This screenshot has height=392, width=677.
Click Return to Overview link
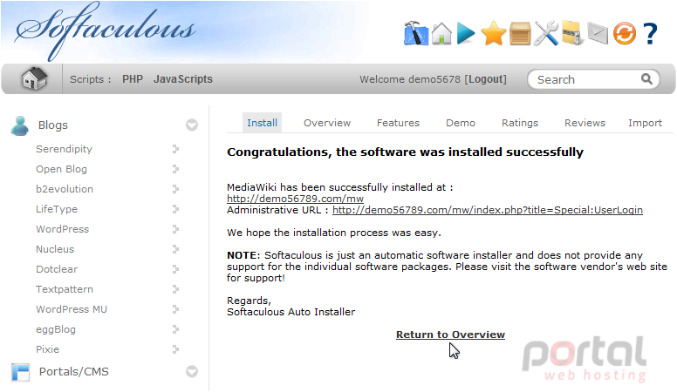450,335
